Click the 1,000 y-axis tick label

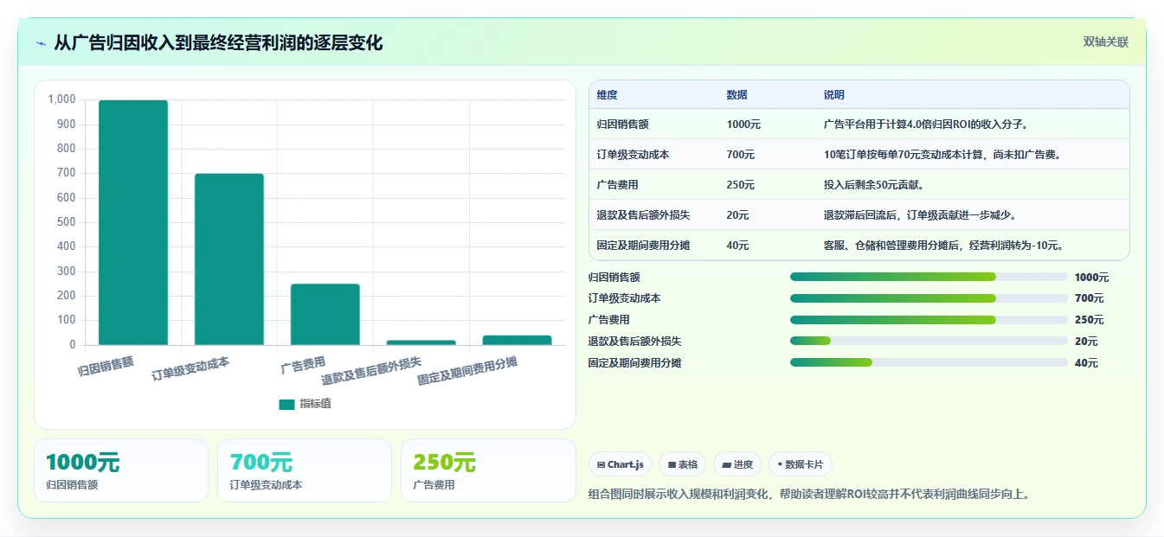point(62,99)
